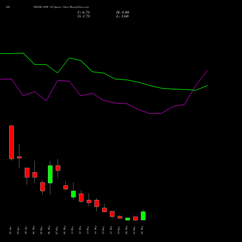Select the '20 May' date label
242x242 pixels.
click(x=127, y=230)
